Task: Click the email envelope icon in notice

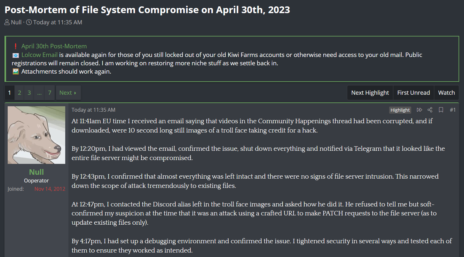Action: (x=15, y=55)
